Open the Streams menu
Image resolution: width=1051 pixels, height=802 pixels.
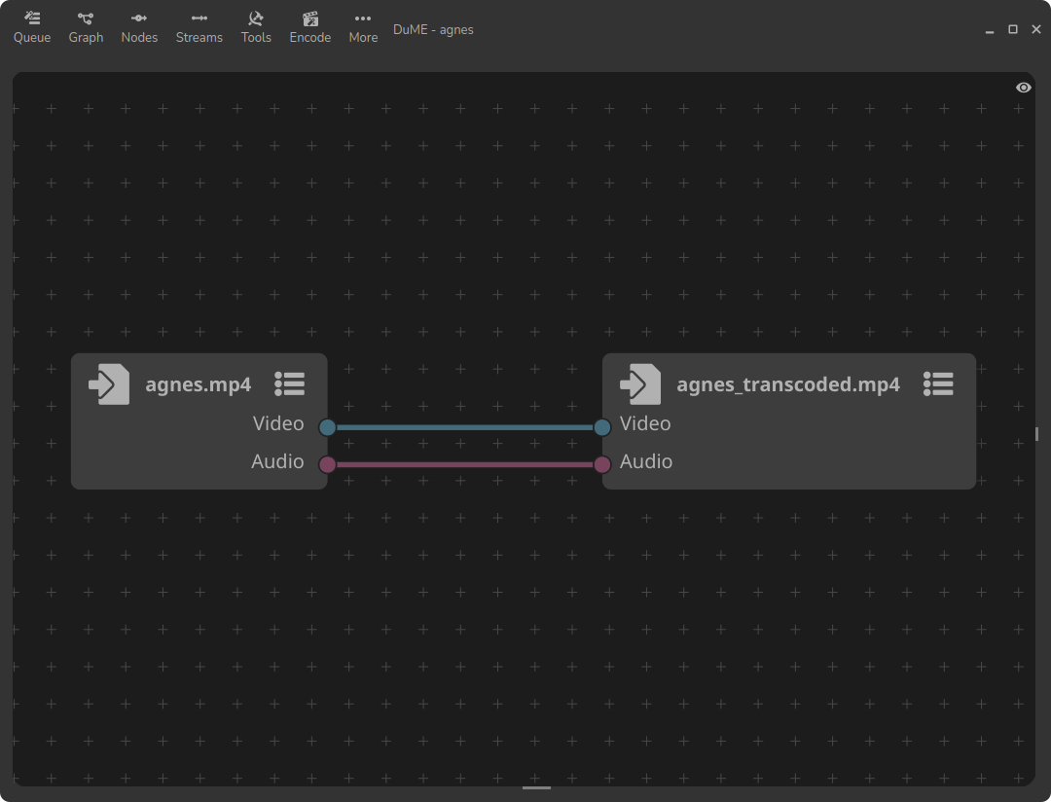tap(199, 27)
